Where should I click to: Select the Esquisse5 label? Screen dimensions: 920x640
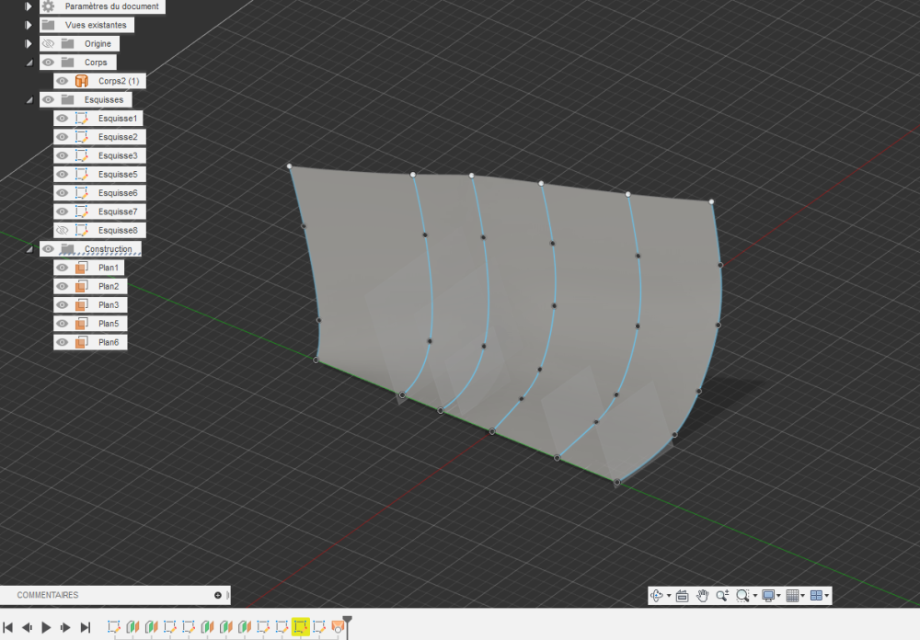click(x=118, y=174)
